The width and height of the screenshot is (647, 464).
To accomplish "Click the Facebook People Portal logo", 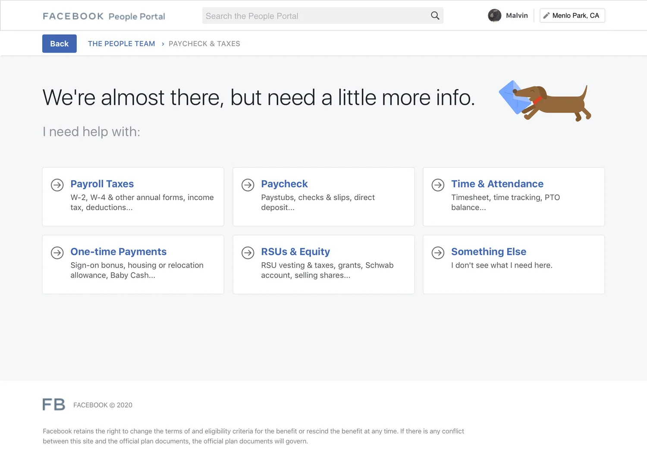I will 104,16.
